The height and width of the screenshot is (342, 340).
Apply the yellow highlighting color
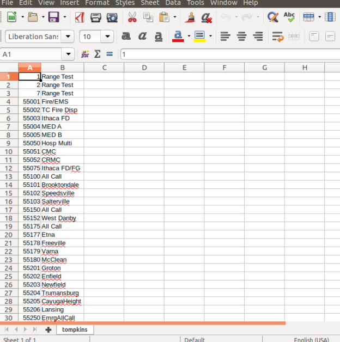tap(199, 36)
